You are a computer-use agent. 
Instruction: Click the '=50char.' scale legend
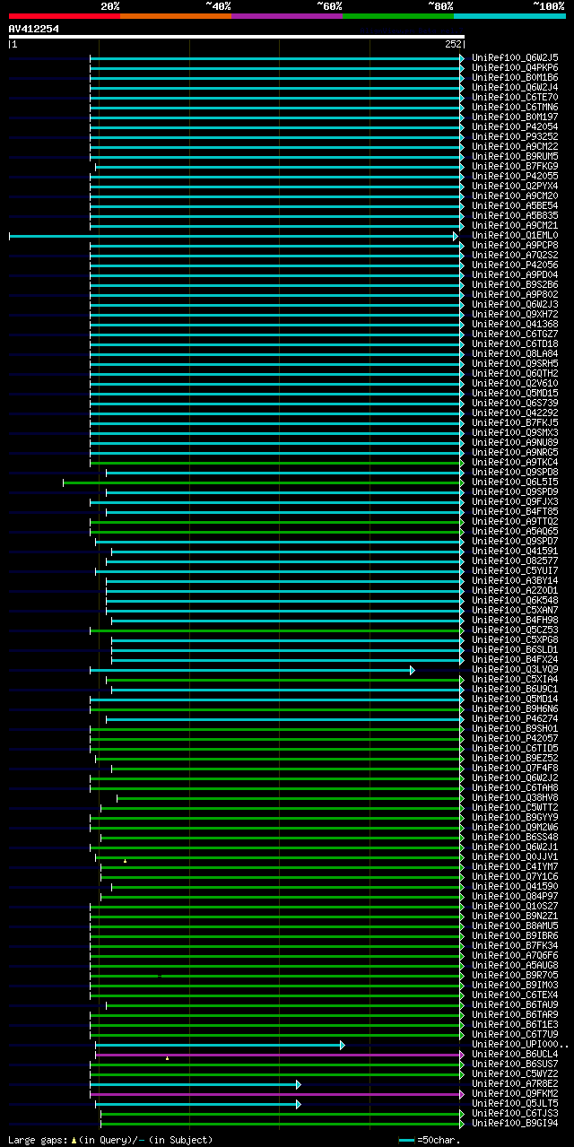[430, 1140]
